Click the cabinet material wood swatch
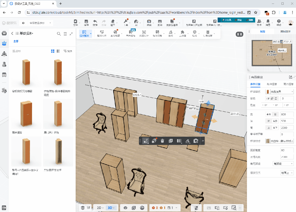This screenshot has width=296, height=212. coord(267,141)
